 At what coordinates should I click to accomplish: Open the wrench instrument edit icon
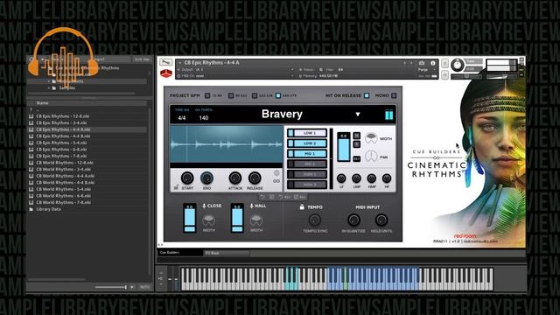pos(165,62)
